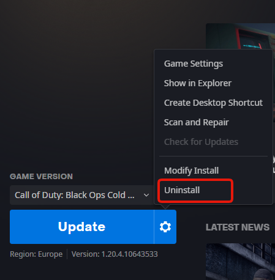Select Game Settings from the menu
The height and width of the screenshot is (280, 275).
[194, 64]
